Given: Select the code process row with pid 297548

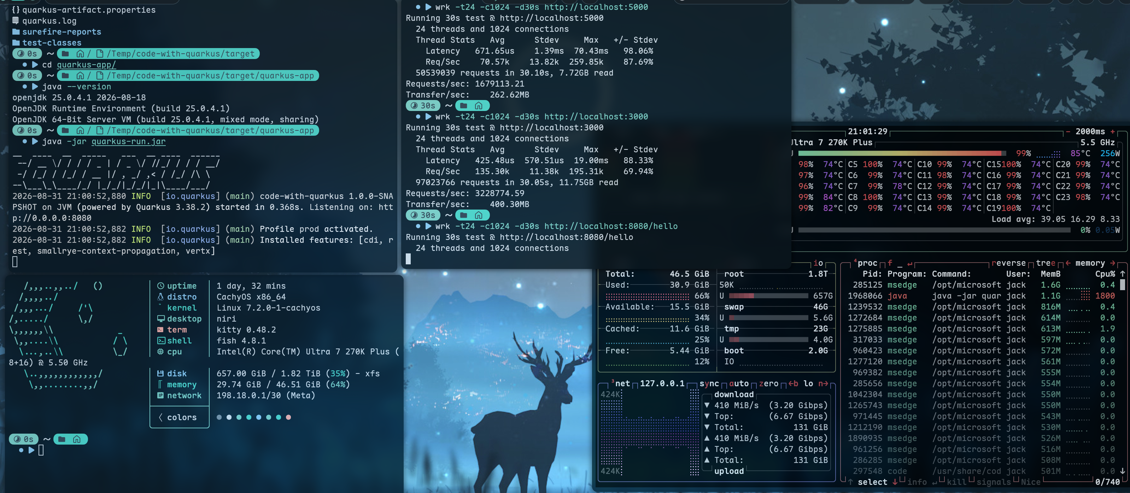Looking at the screenshot, I should (981, 471).
